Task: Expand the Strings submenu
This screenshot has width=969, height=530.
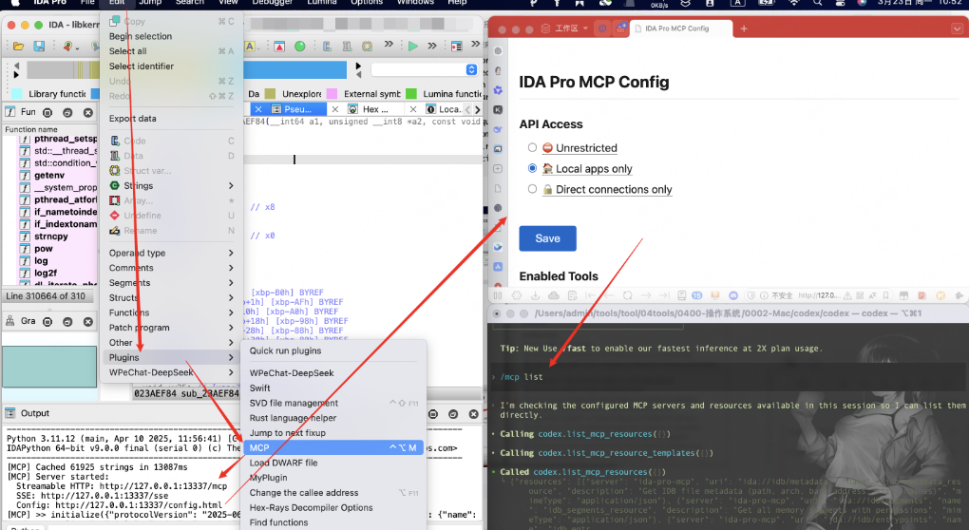Action: [170, 186]
